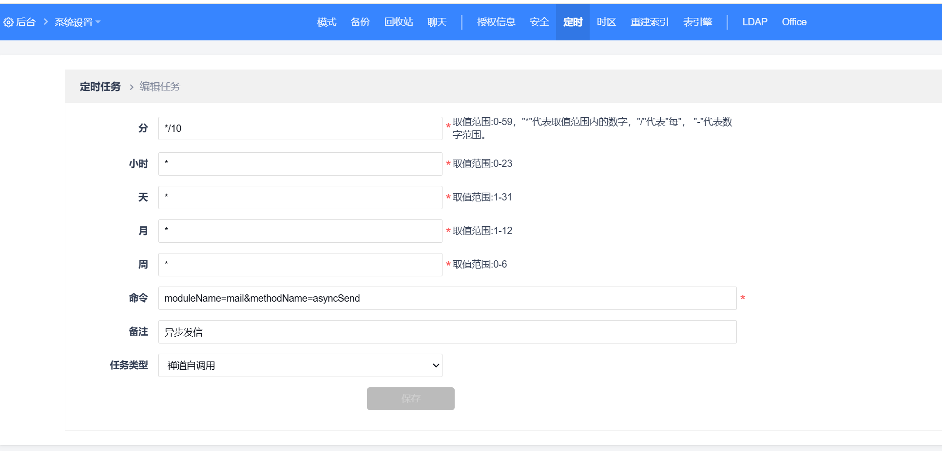Click the 备注 field label

click(138, 331)
